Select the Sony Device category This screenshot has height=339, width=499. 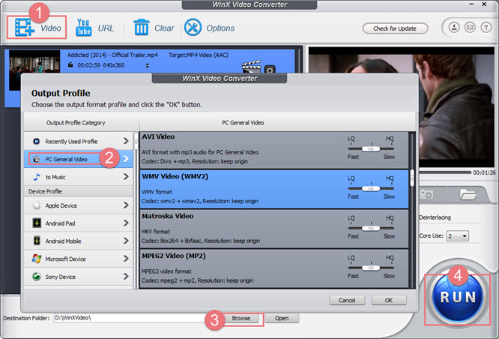click(79, 277)
